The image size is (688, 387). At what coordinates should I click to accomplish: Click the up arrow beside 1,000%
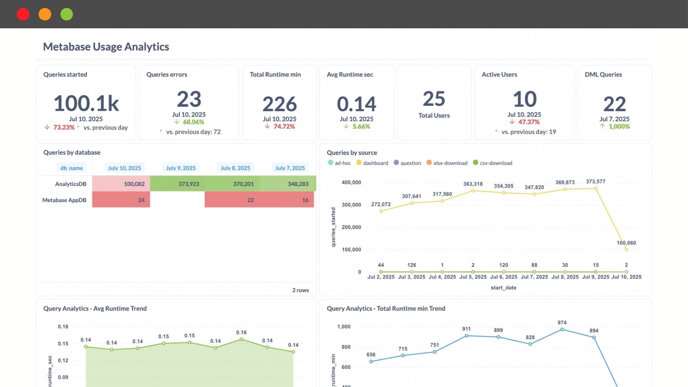pos(602,126)
